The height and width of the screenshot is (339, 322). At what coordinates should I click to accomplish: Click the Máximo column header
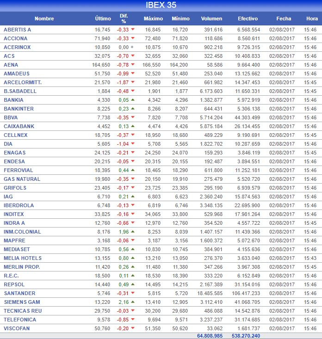(153, 18)
